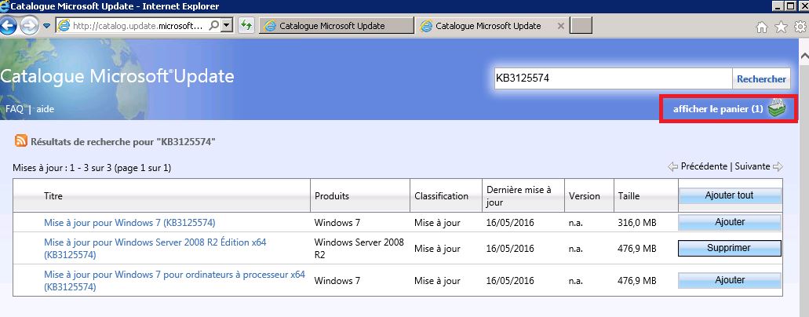Sort by the Taille column header
Image resolution: width=809 pixels, height=317 pixels.
tap(629, 196)
